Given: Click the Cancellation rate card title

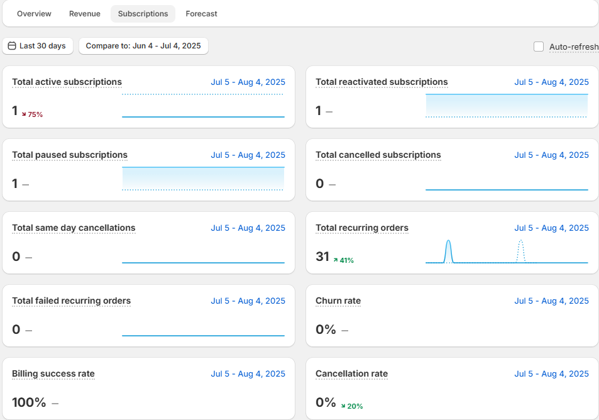Looking at the screenshot, I should [x=351, y=373].
